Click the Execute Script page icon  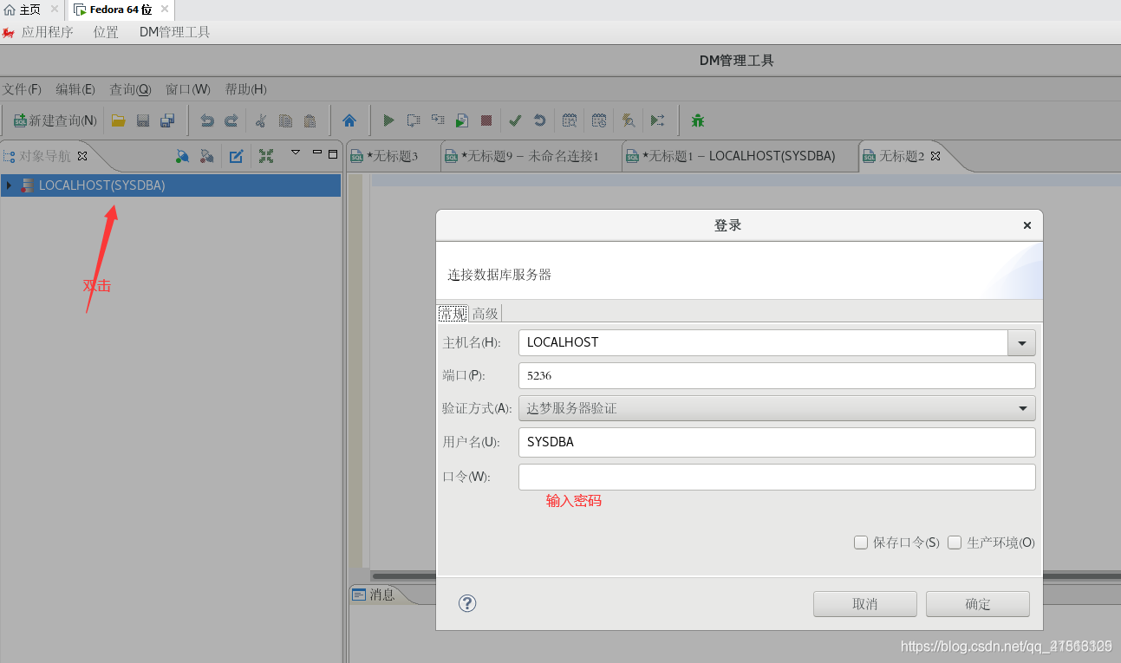pos(462,120)
